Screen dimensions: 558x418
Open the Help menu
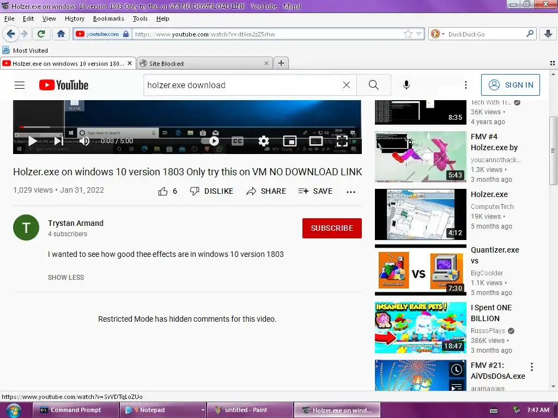point(162,19)
